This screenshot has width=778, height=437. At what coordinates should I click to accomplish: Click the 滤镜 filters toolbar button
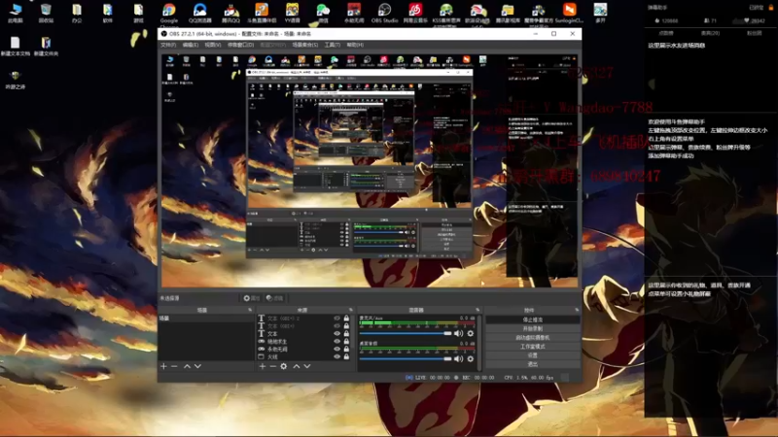[274, 298]
